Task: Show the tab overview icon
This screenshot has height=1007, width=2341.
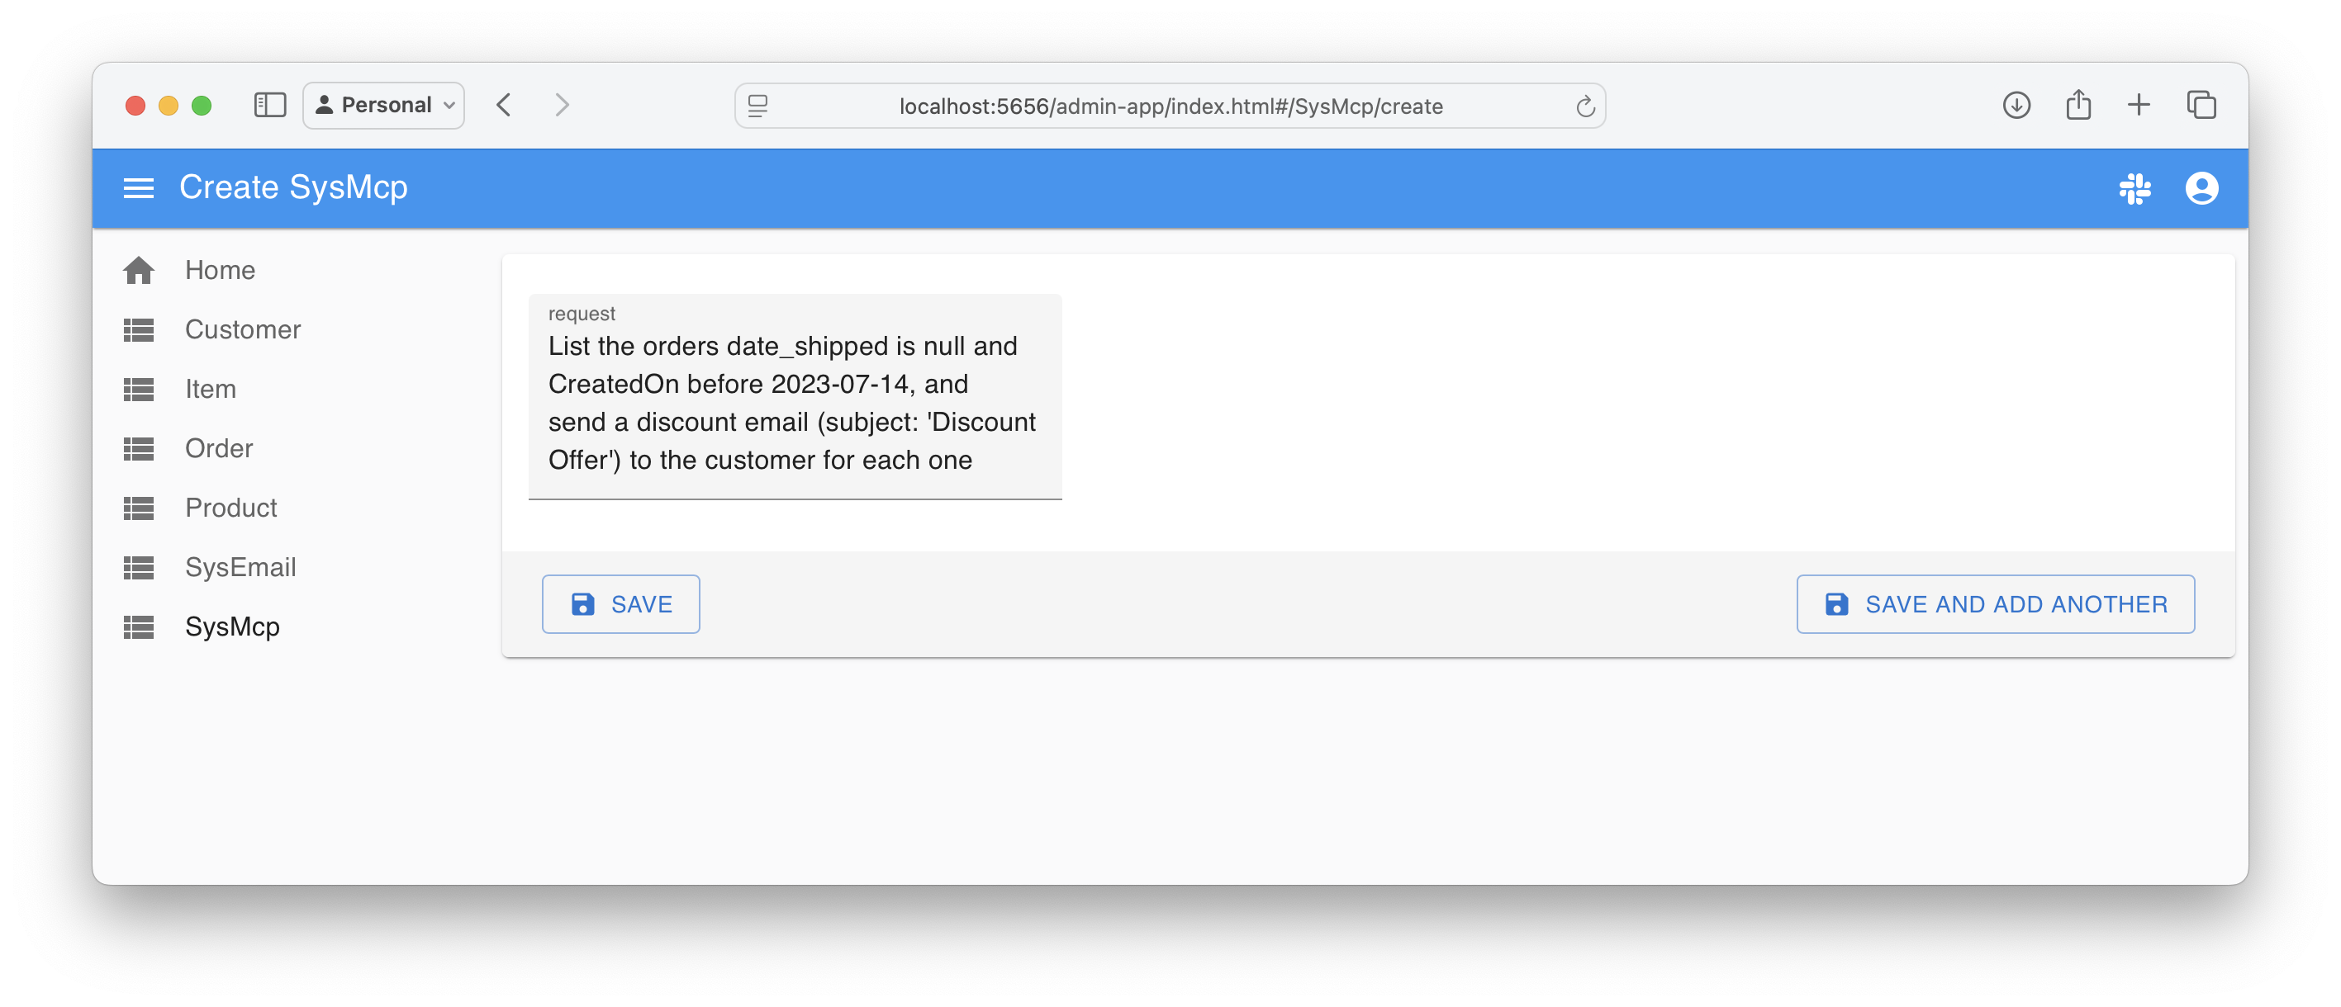Action: [x=2201, y=106]
